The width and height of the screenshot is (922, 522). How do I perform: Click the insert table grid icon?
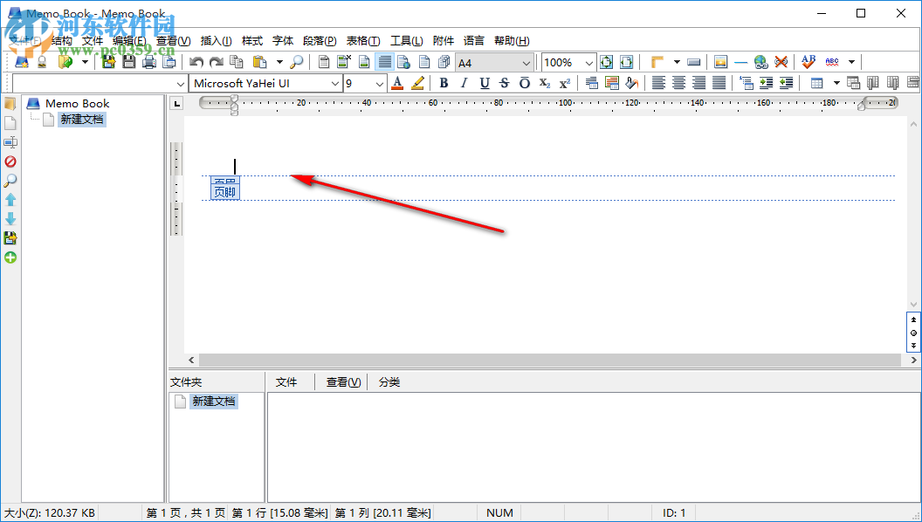pyautogui.click(x=816, y=83)
